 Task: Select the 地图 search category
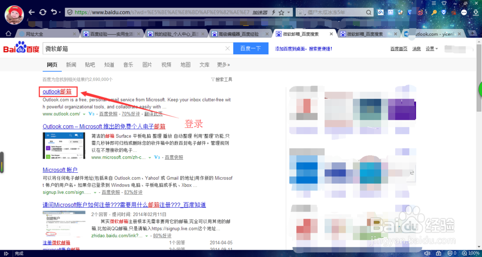point(186,65)
